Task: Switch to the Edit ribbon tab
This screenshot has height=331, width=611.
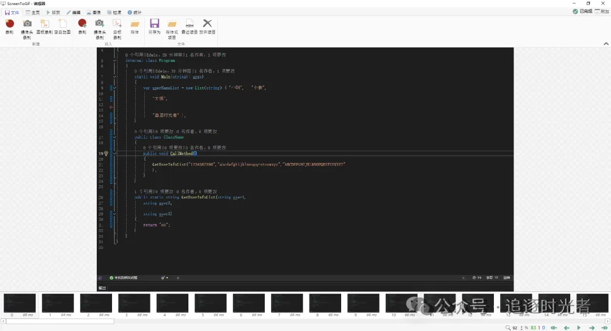Action: coord(74,12)
